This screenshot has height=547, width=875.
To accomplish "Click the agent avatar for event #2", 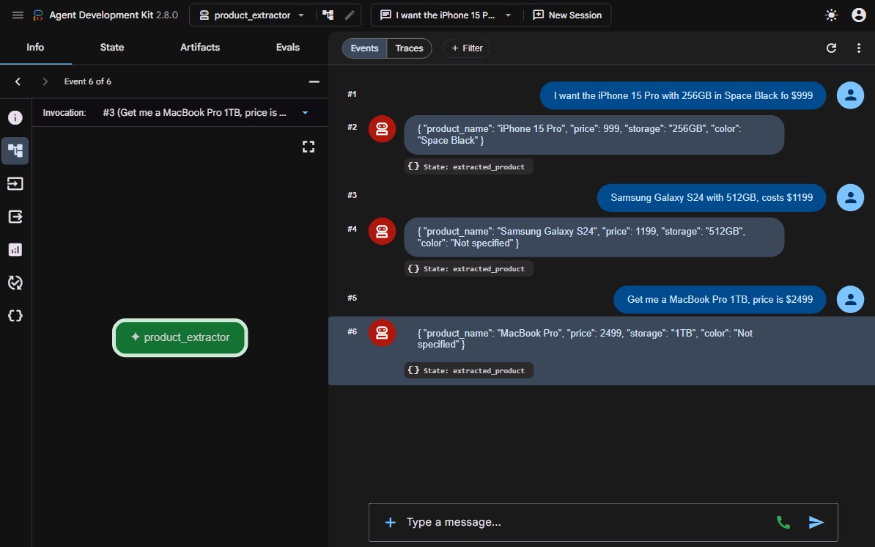I will 382,129.
